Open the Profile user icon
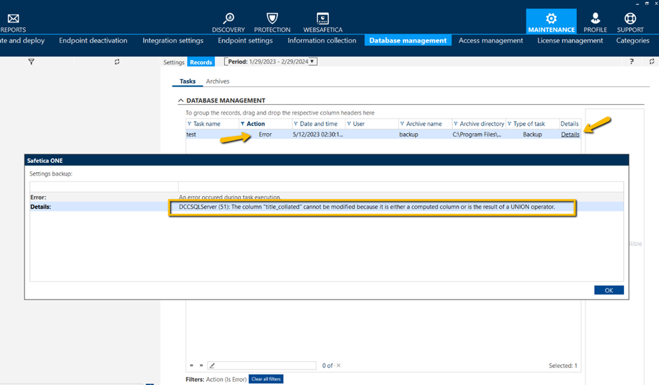The image size is (659, 385). click(x=595, y=19)
